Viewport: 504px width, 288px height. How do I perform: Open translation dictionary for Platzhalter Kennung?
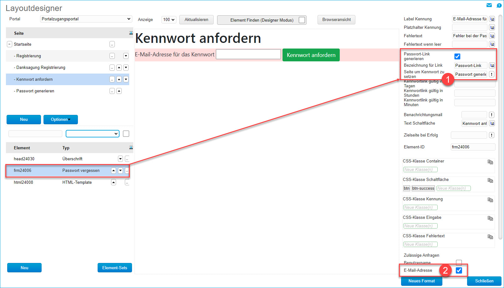[x=492, y=28]
